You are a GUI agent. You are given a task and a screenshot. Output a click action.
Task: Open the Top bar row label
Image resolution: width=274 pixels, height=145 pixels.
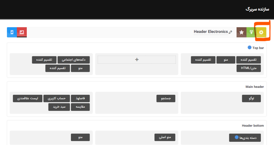258,48
